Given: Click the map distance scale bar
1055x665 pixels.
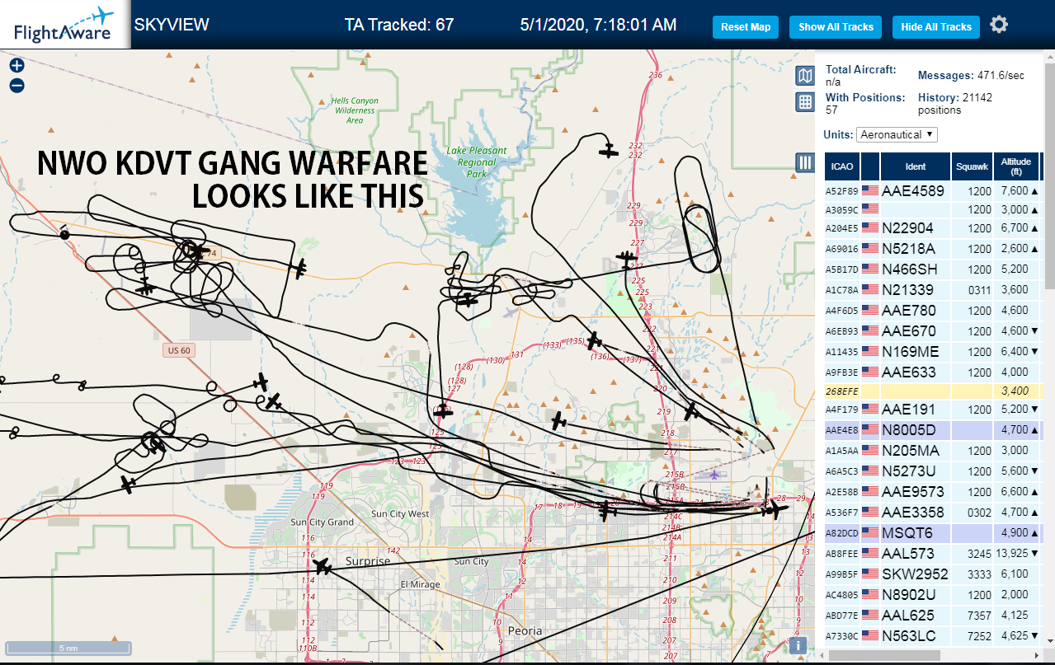Looking at the screenshot, I should [68, 648].
